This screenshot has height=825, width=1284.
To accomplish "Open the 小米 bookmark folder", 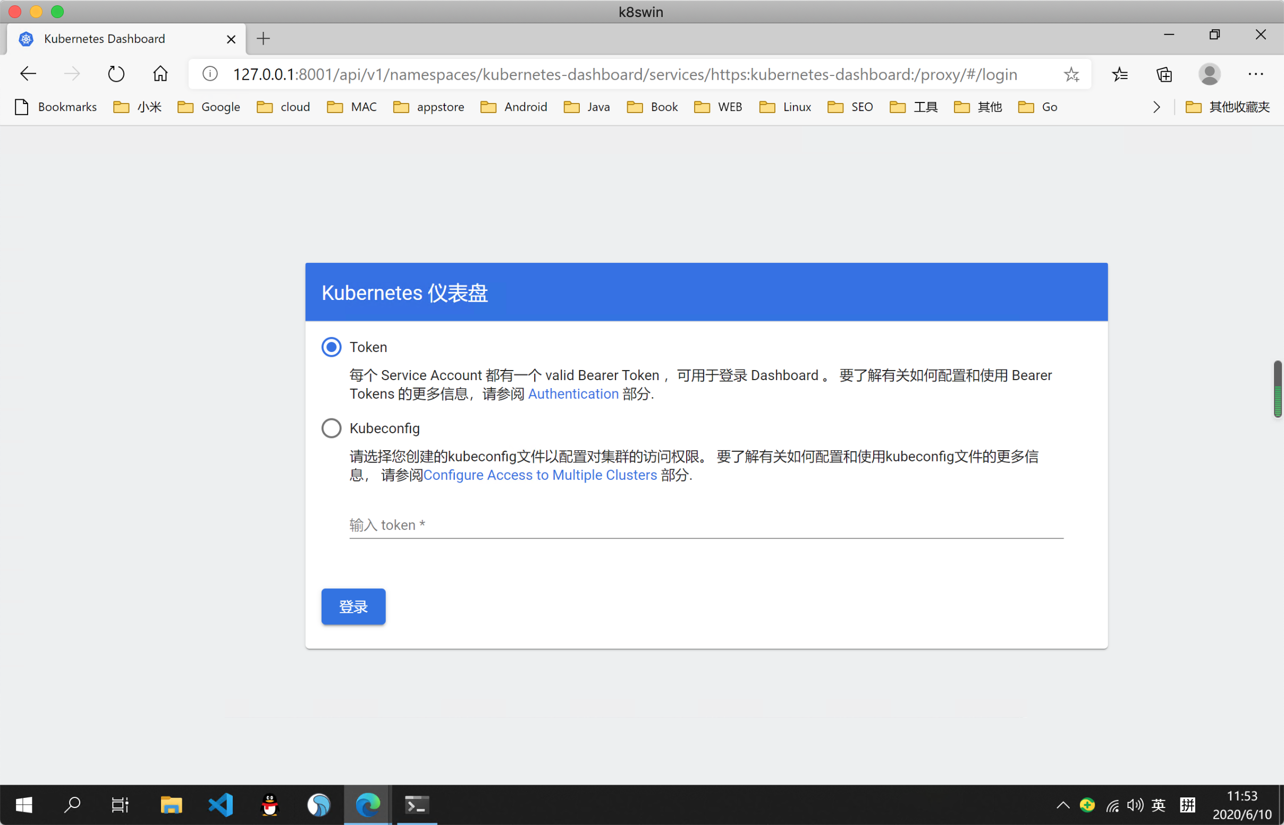I will coord(138,107).
